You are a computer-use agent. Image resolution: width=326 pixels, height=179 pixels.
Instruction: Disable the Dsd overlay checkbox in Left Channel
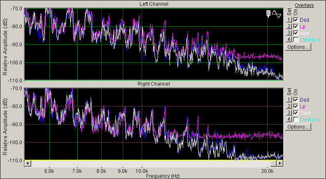pos(296,20)
